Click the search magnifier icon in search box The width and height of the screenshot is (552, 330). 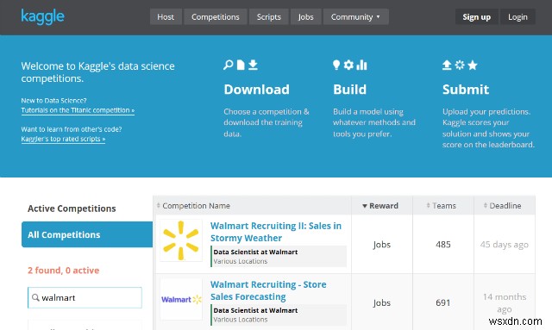click(35, 297)
